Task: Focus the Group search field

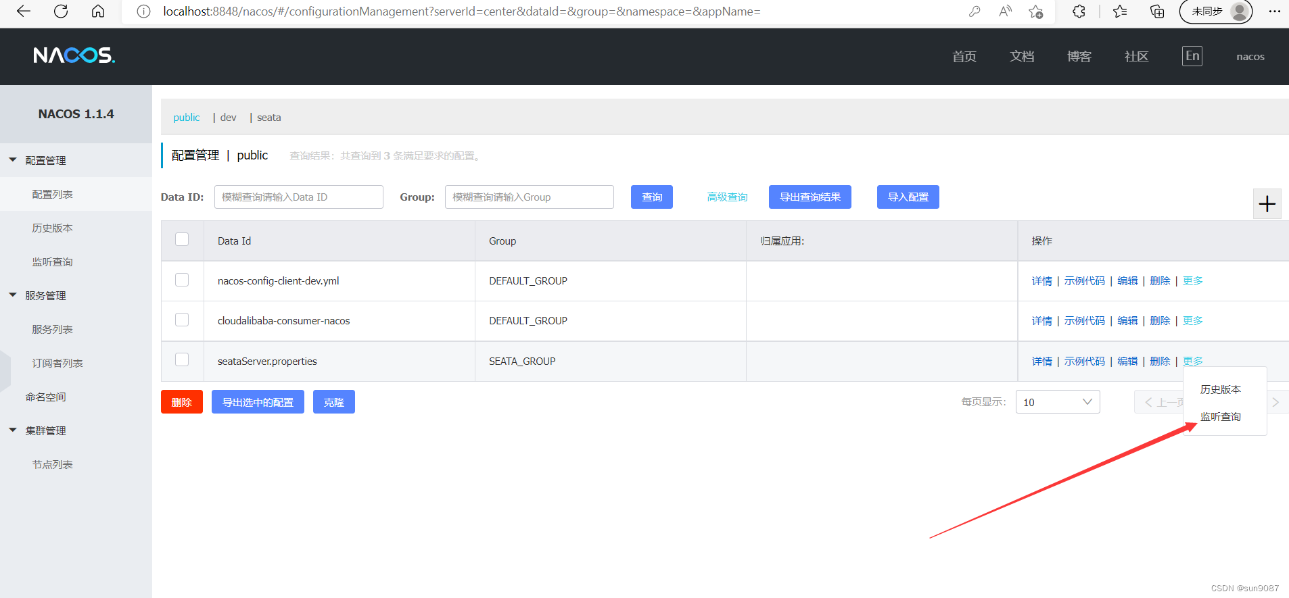Action: pos(530,197)
